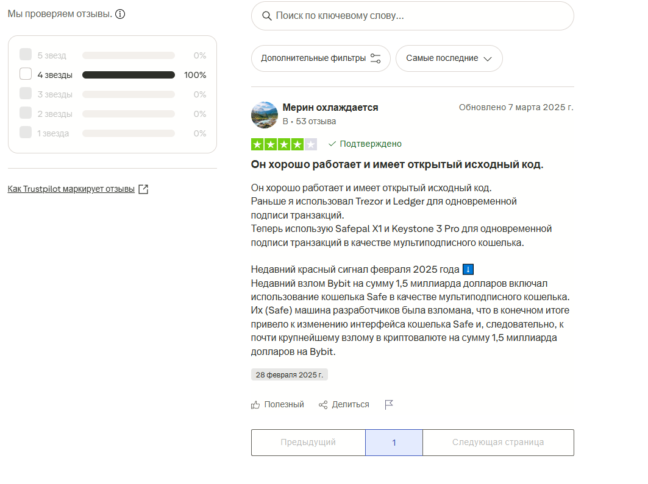Screen dimensions: 648x484
Task: Click the blue down-arrow emoji in review
Action: pos(468,270)
